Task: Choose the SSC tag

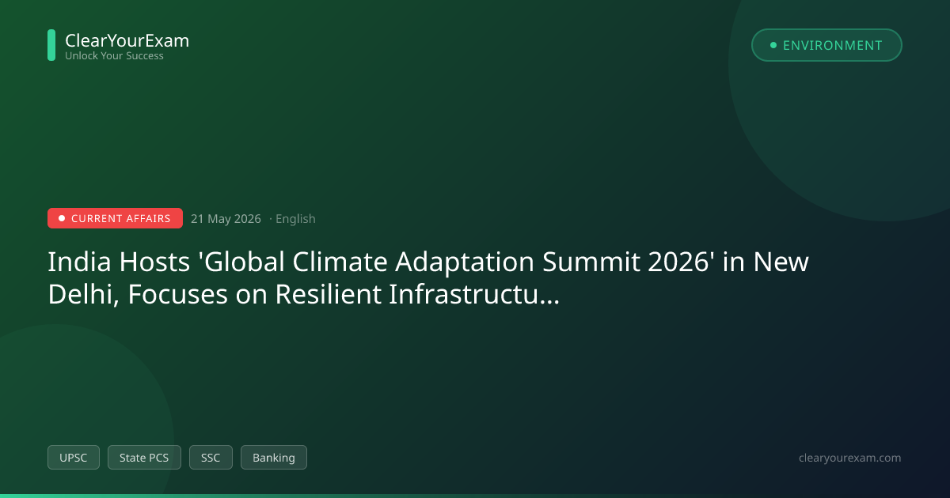Action: (x=211, y=457)
